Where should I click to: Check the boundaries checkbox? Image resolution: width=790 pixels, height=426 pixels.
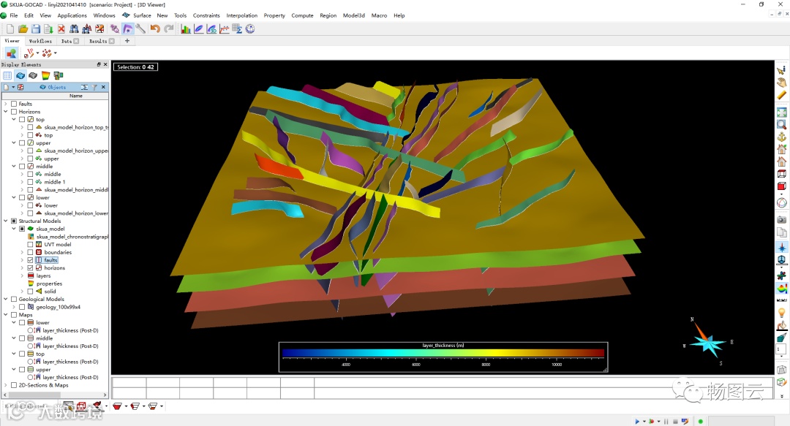(30, 252)
